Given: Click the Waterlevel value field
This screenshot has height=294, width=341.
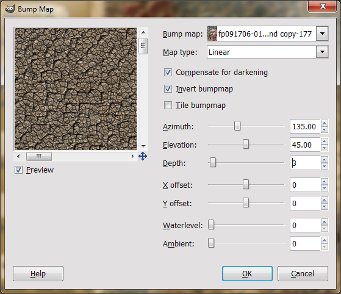Looking at the screenshot, I should tap(305, 225).
